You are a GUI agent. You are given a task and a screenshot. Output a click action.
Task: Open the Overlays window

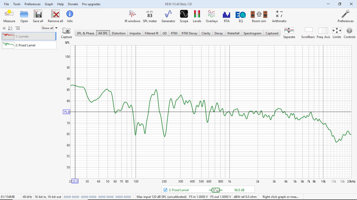point(212,14)
